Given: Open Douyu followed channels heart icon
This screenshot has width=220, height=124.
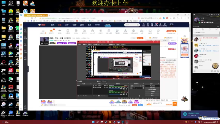Looking at the screenshot, I should tap(148, 25).
